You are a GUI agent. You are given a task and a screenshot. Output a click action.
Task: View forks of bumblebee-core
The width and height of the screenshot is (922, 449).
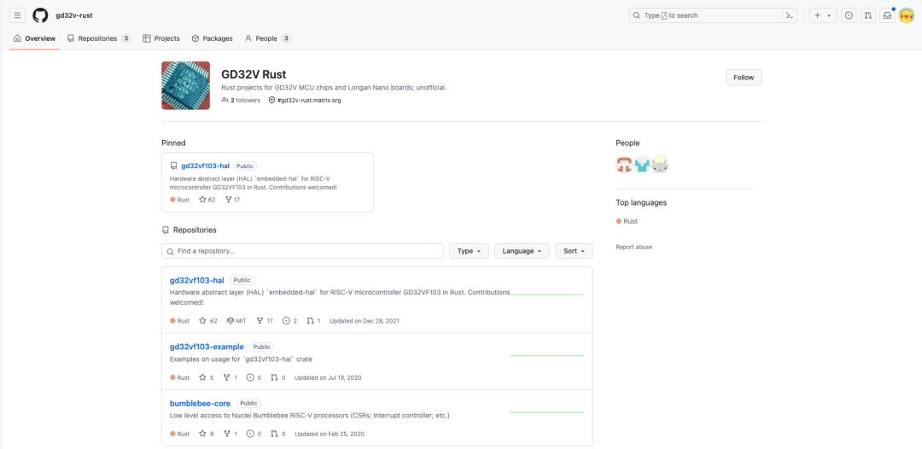coord(230,434)
